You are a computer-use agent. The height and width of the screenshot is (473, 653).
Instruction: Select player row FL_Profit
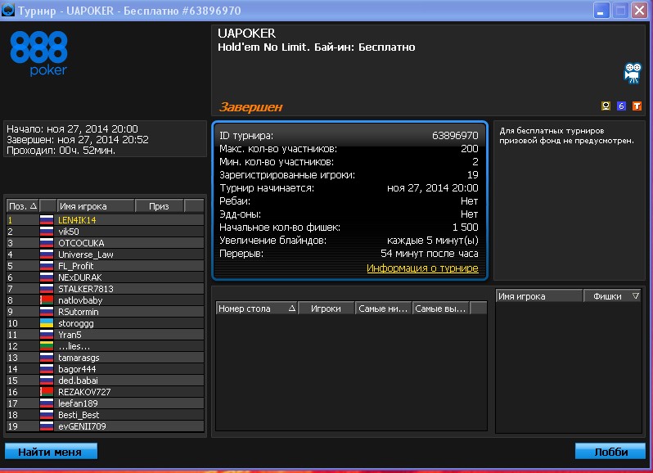106,266
